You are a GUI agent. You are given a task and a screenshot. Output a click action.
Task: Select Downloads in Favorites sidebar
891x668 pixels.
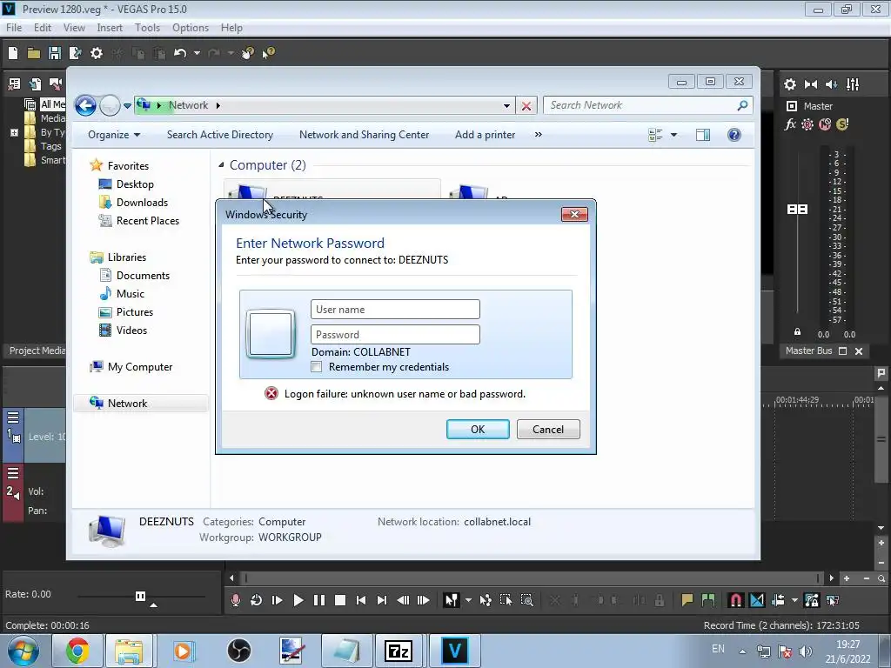(x=133, y=203)
